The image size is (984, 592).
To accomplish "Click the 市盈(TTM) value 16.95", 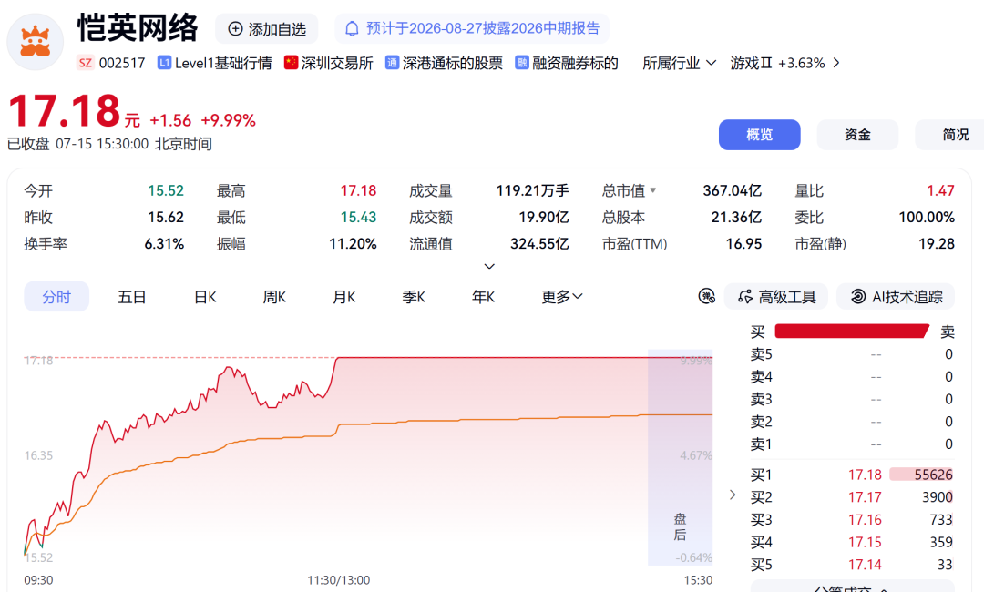I will (x=743, y=244).
